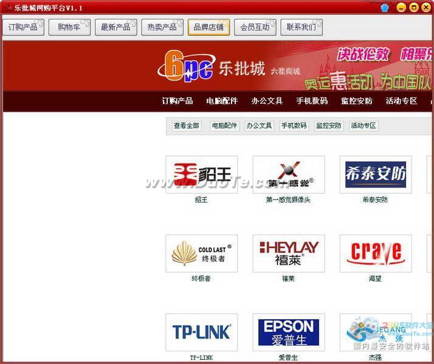
Task: Click the 貂王 text link
Action: 201,200
